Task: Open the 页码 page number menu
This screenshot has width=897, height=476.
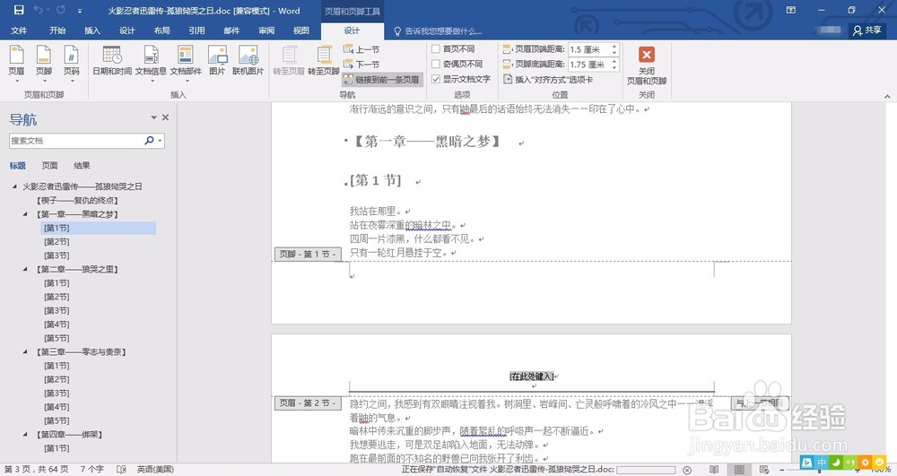Action: 72,64
